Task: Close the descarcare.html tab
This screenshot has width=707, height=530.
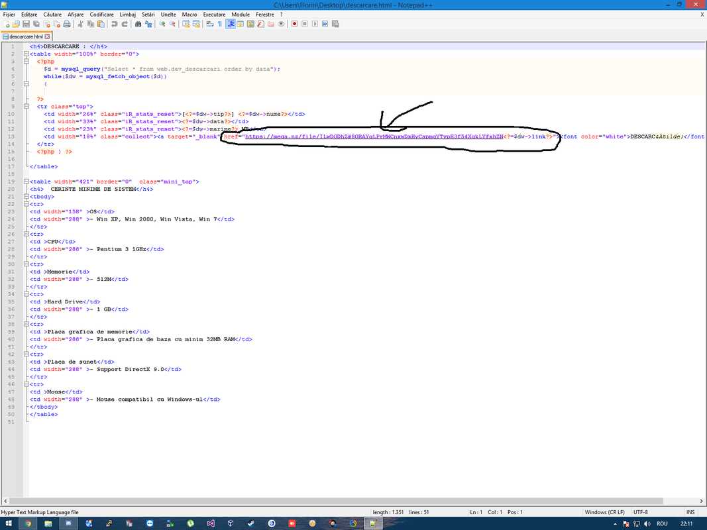Action: coord(47,36)
